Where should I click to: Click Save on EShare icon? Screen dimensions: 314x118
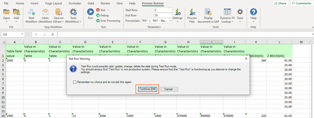(58, 12)
